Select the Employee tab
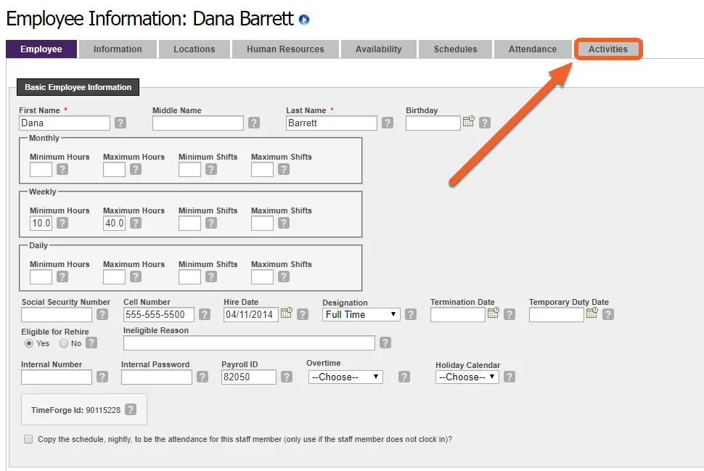704x471 pixels. point(41,49)
